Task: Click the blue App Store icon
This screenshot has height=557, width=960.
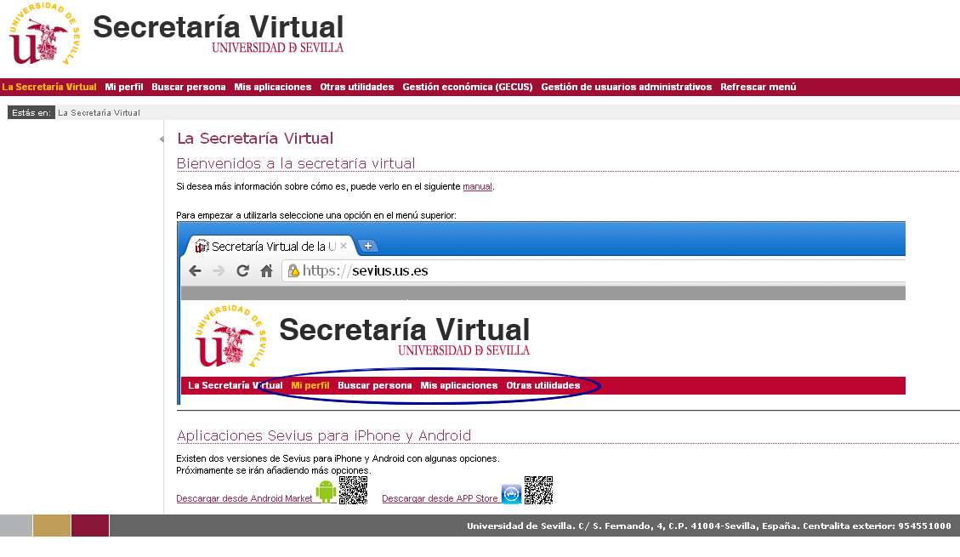Action: [x=511, y=493]
